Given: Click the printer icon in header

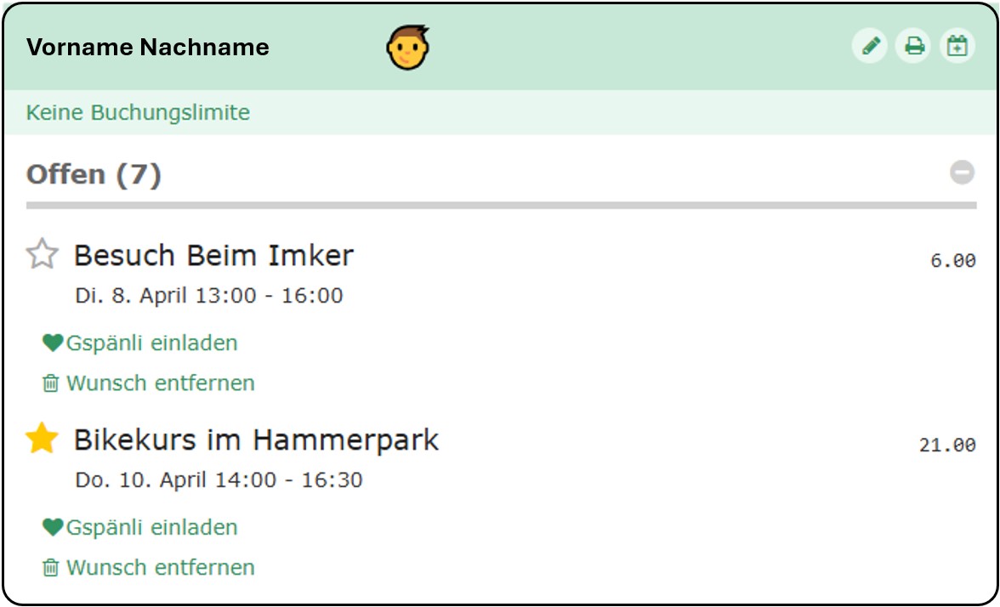Looking at the screenshot, I should click(x=914, y=46).
